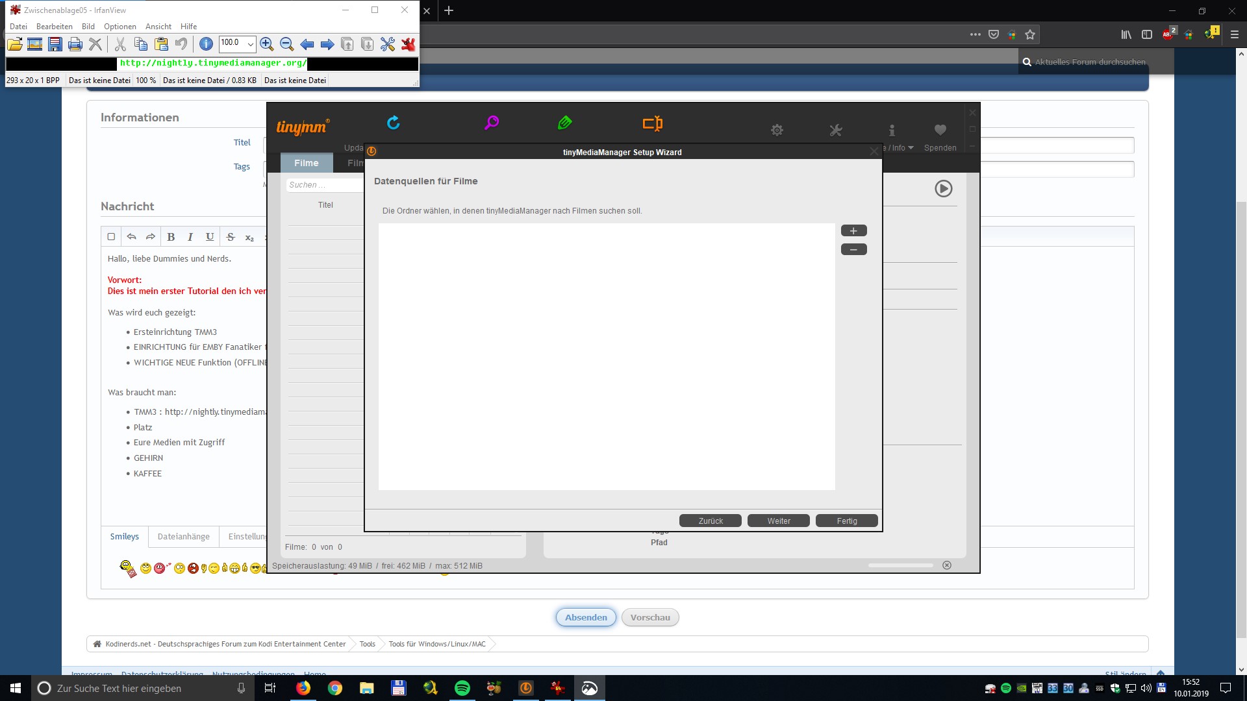Switch to Smileys tab below editor

[125, 537]
